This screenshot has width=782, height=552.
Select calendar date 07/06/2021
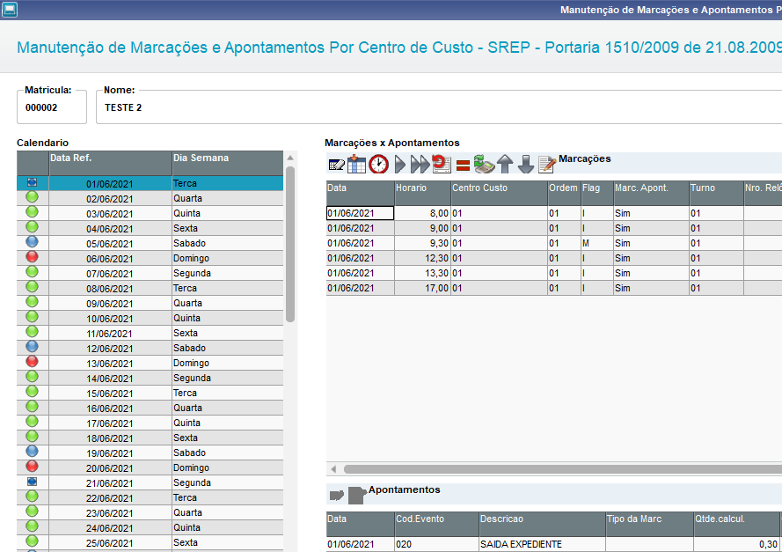(x=110, y=274)
